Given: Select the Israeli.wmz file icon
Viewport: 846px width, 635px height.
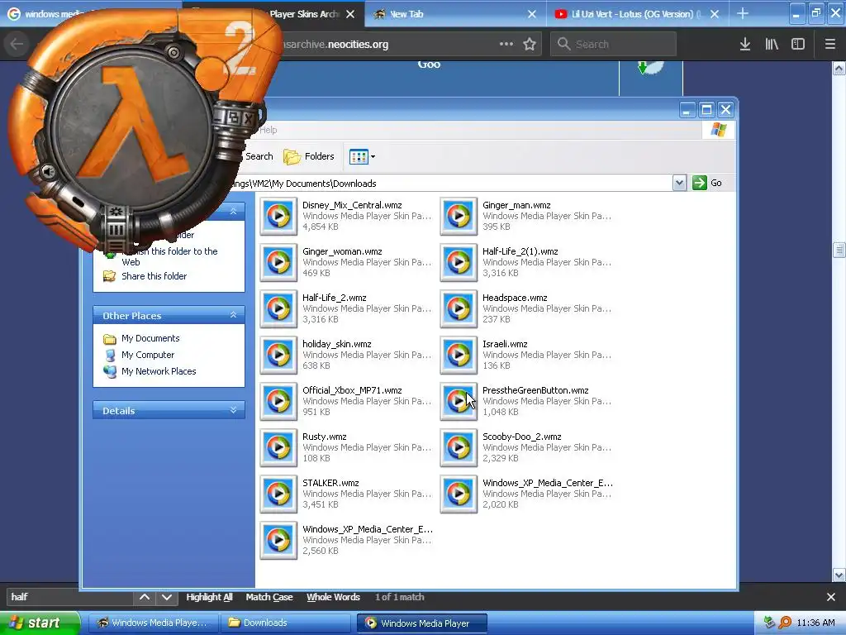Looking at the screenshot, I should [459, 356].
